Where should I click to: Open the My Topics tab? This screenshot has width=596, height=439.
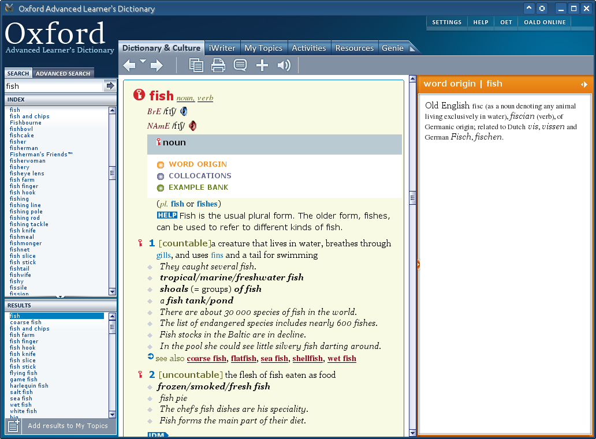(263, 48)
